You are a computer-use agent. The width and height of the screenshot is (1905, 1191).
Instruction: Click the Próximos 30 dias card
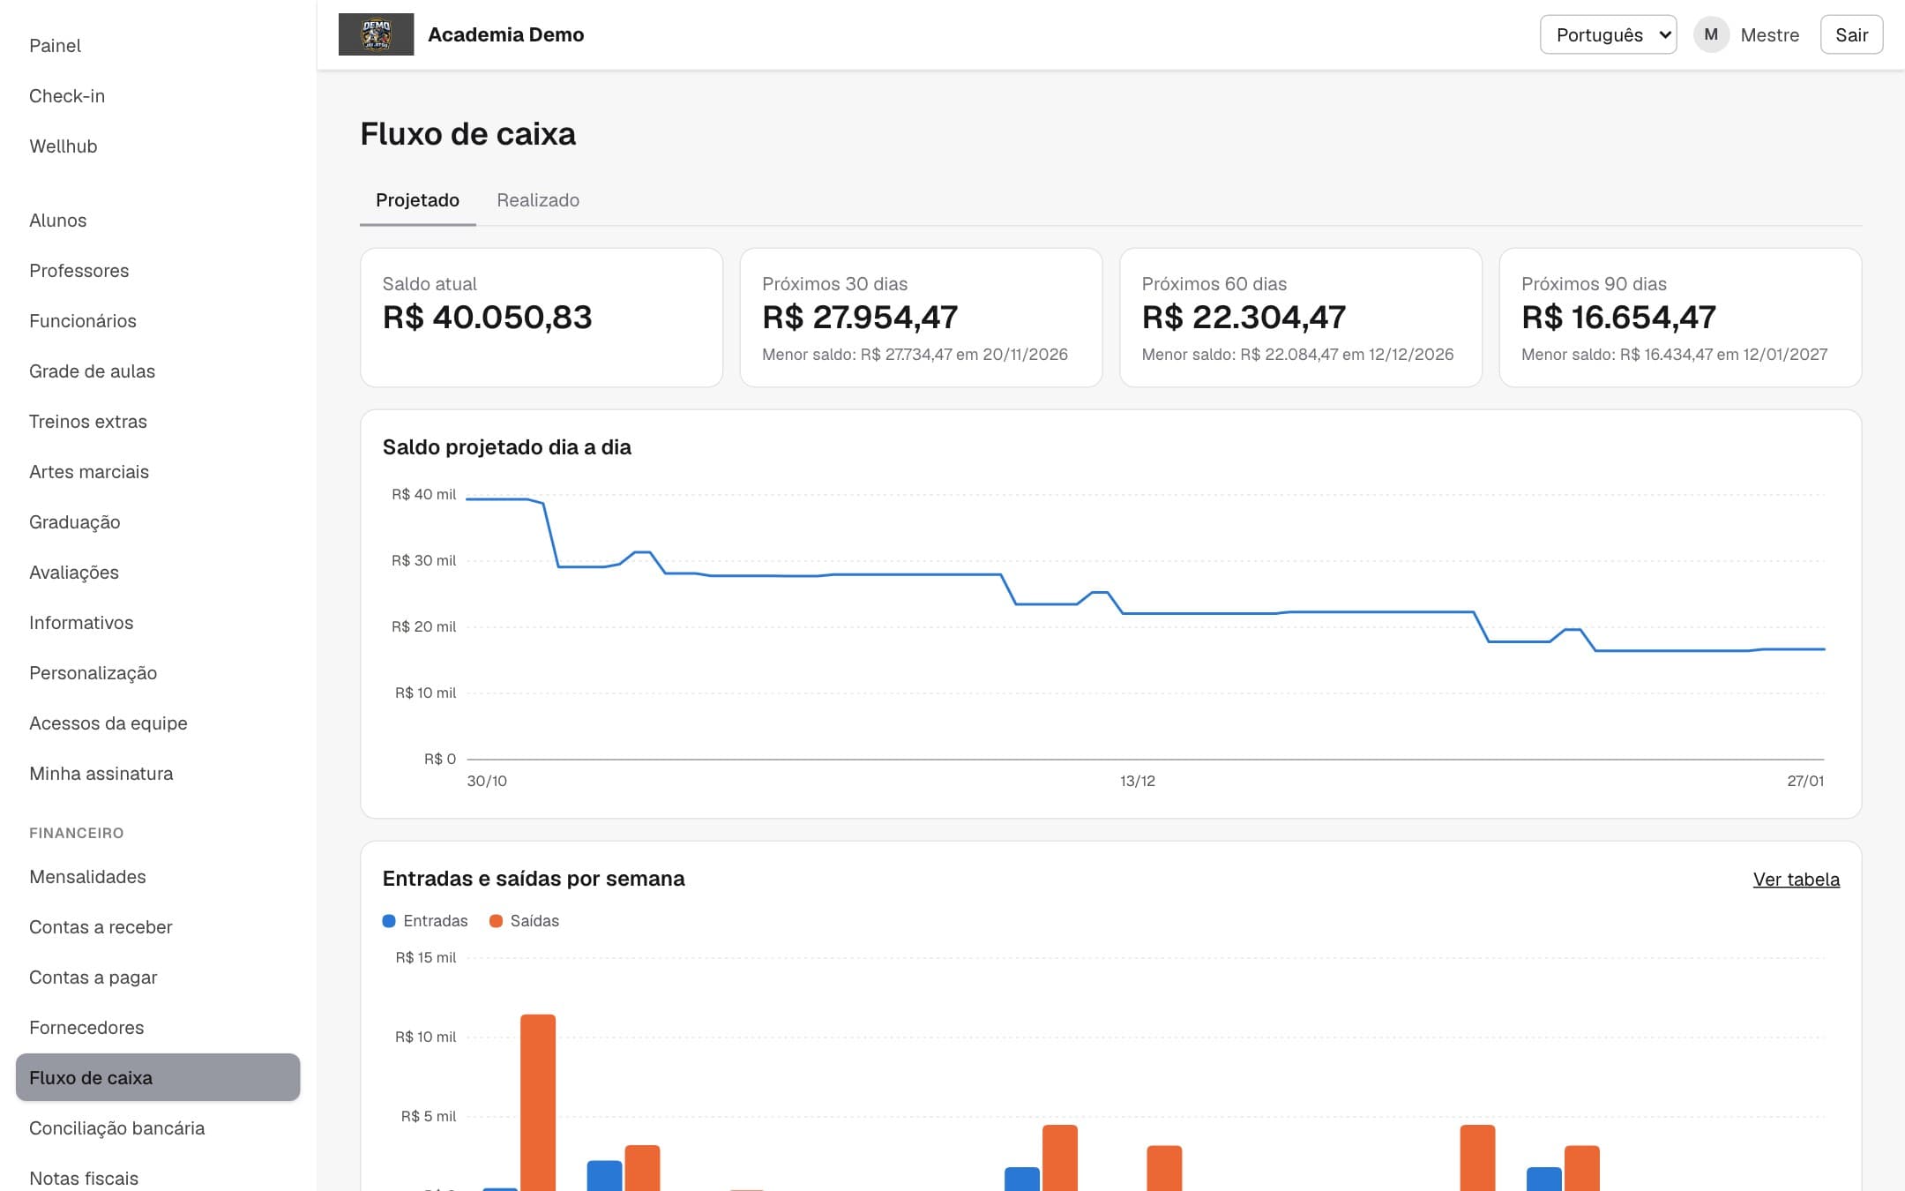tap(921, 318)
